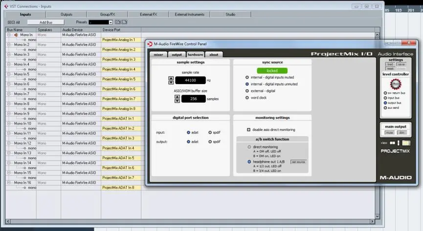Click the Add Bus button
The width and height of the screenshot is (423, 231).
point(46,22)
